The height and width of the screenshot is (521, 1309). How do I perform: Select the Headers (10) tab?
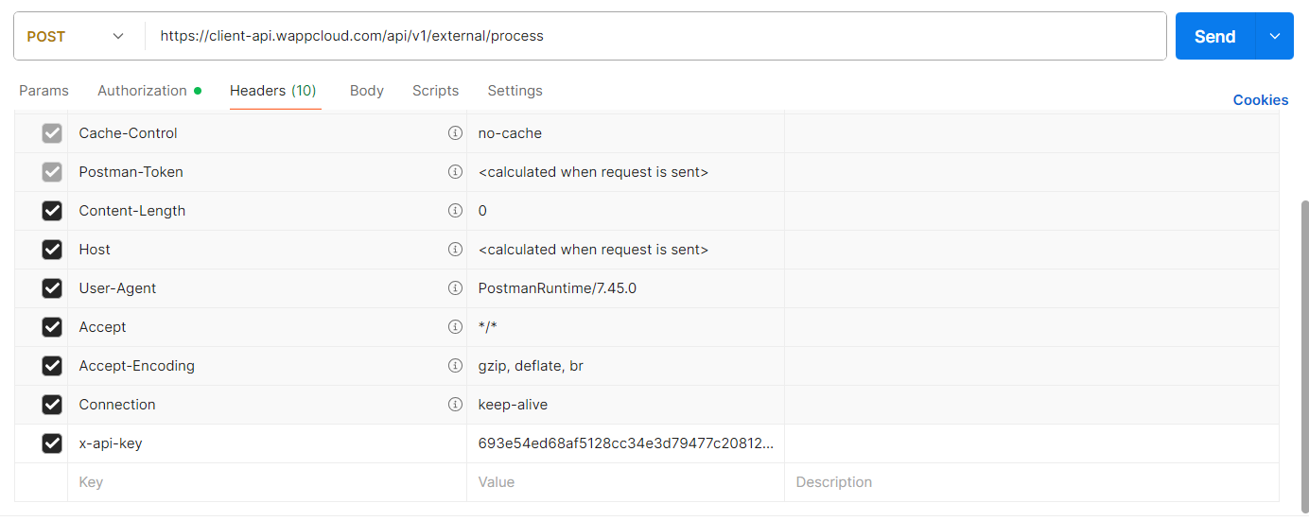[x=273, y=91]
